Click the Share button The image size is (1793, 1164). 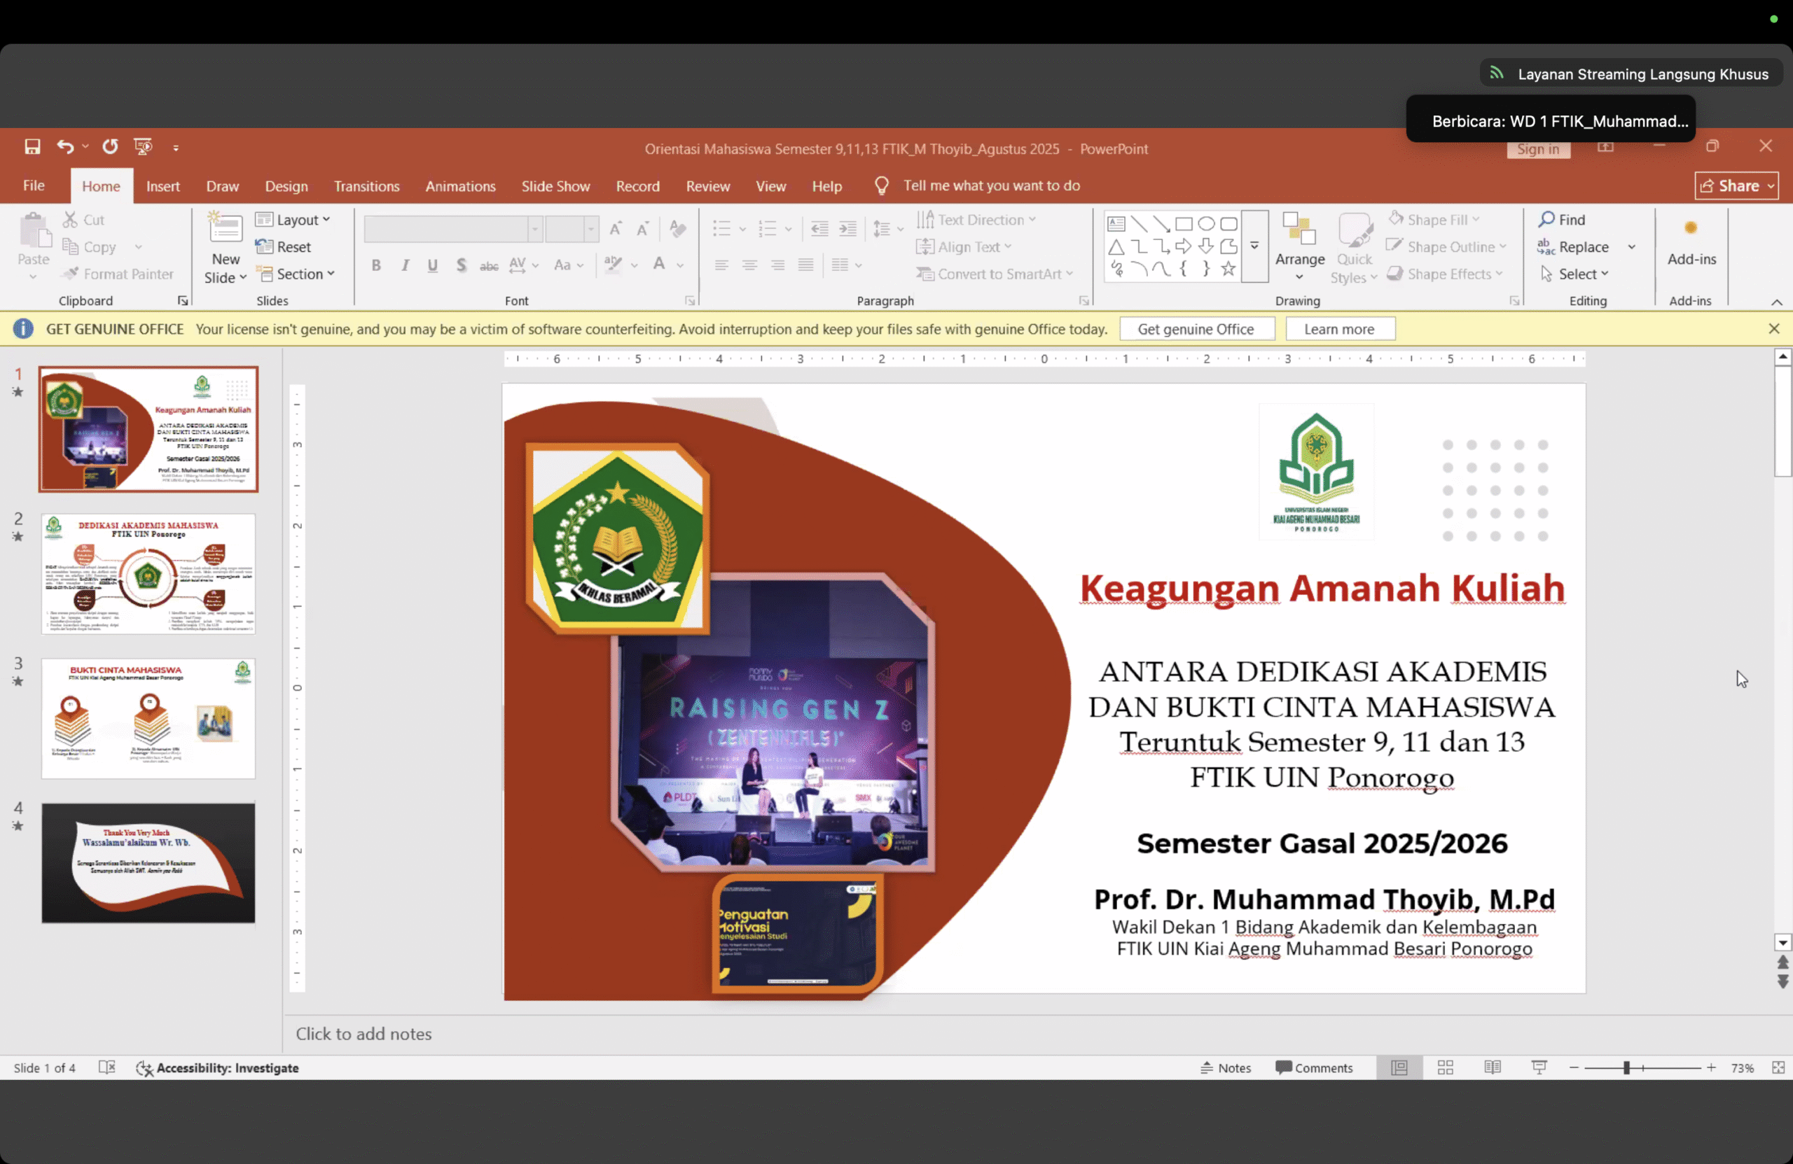(x=1737, y=186)
